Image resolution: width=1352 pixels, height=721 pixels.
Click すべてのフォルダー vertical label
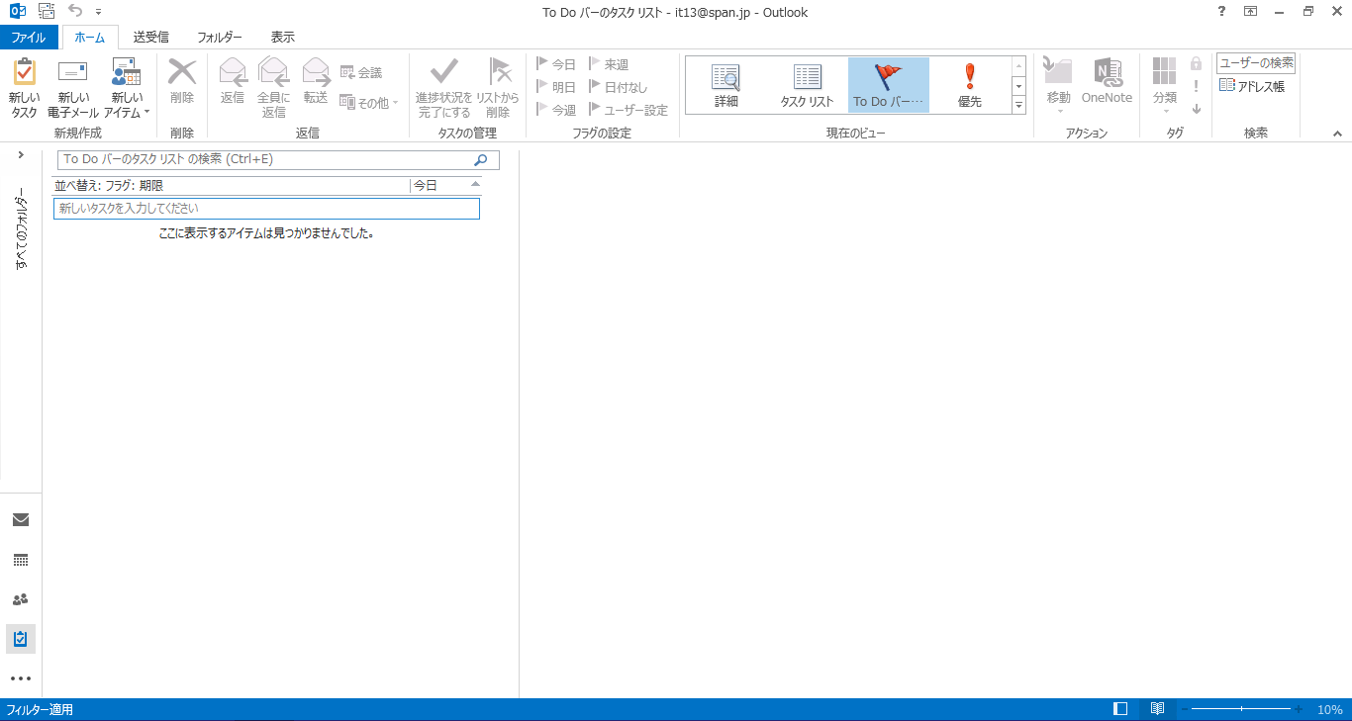pos(21,229)
